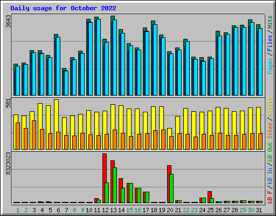The image size is (276, 216).
Task: Click day 12 on the x-axis
Action: pyautogui.click(x=105, y=210)
